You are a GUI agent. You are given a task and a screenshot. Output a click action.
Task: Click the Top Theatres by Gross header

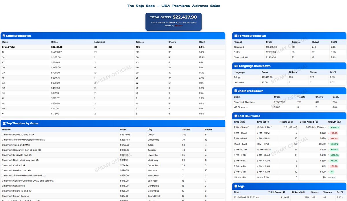click(113, 123)
